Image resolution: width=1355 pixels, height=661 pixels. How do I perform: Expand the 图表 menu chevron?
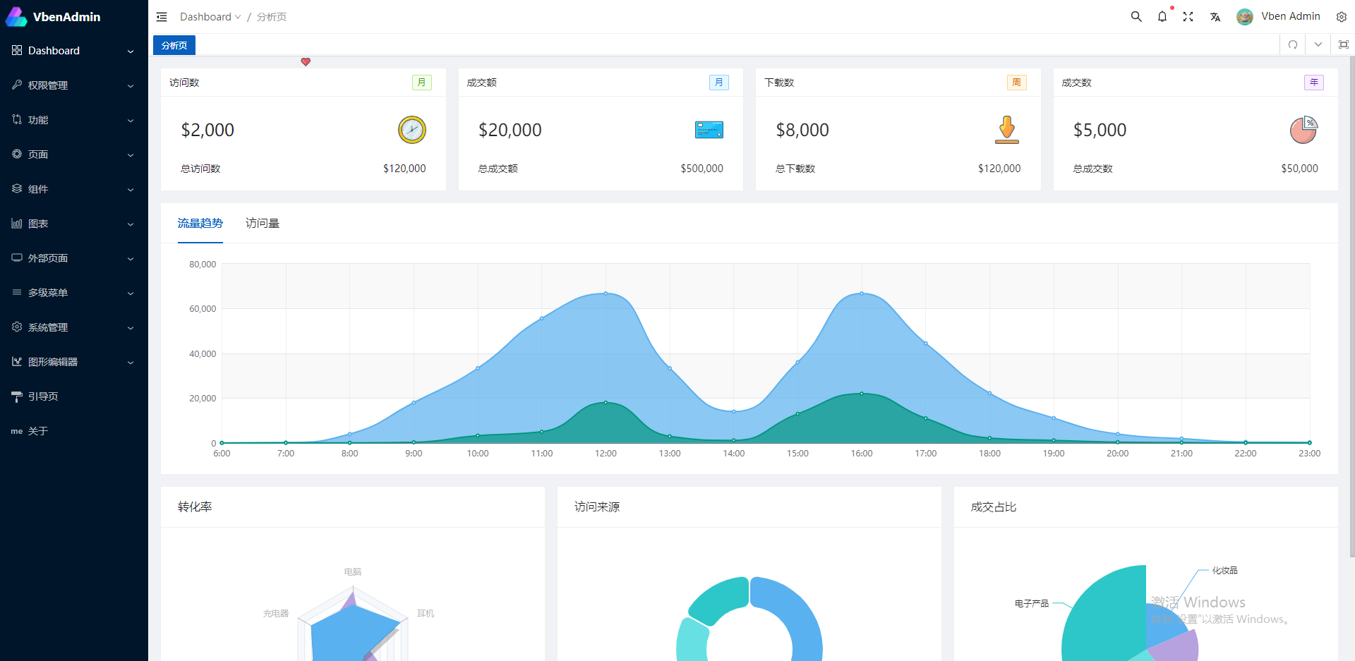tap(131, 224)
